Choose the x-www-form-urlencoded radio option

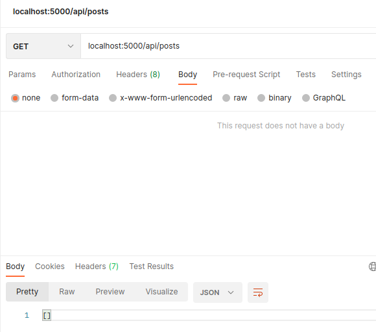[113, 98]
